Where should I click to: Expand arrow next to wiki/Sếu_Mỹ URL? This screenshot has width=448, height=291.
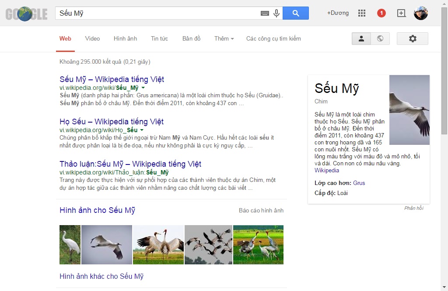pos(143,88)
